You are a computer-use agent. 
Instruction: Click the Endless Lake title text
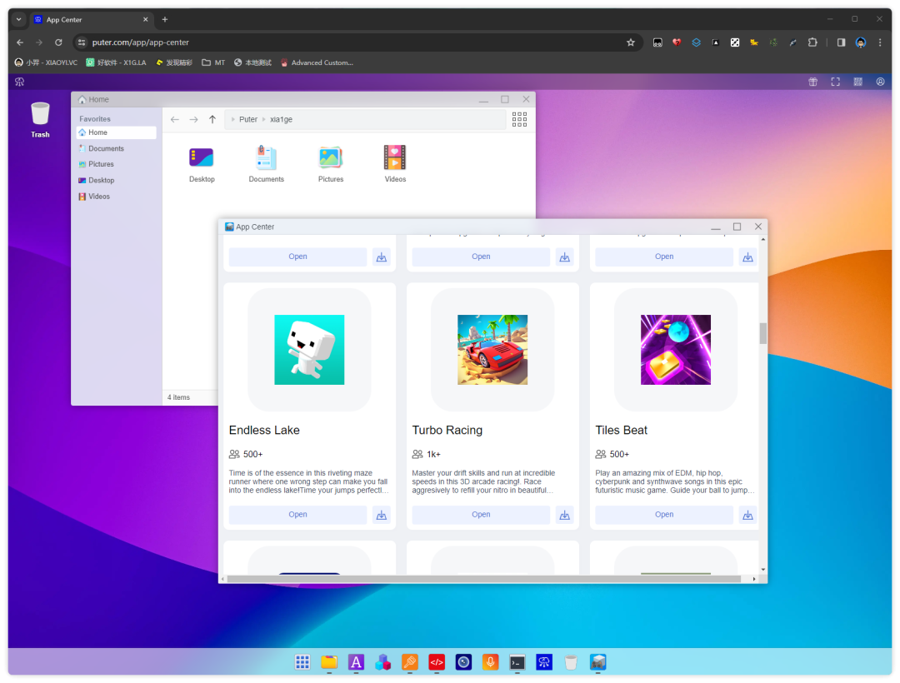coord(264,430)
